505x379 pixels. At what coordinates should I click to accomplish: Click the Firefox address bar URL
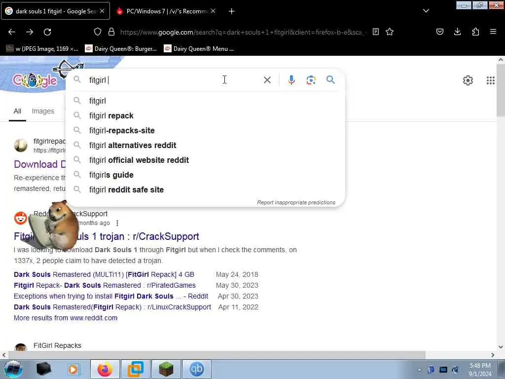click(x=242, y=32)
